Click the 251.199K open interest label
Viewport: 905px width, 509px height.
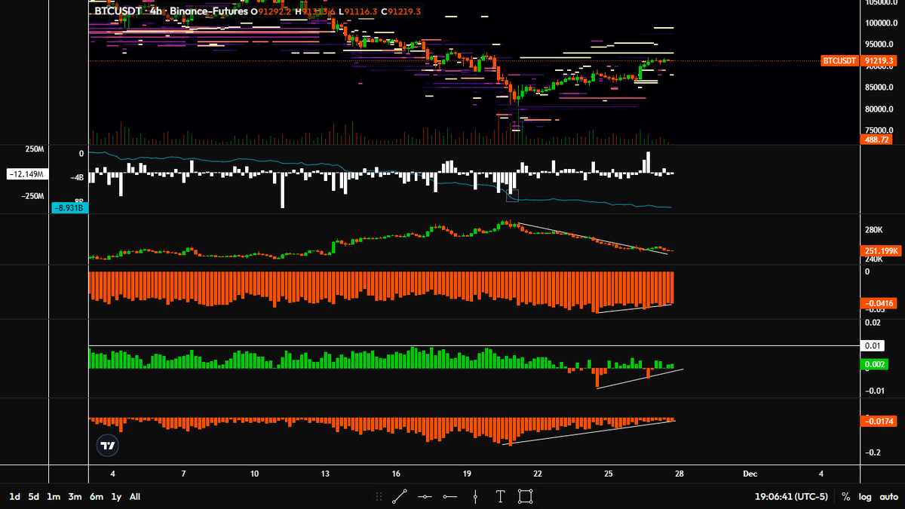[x=879, y=250]
